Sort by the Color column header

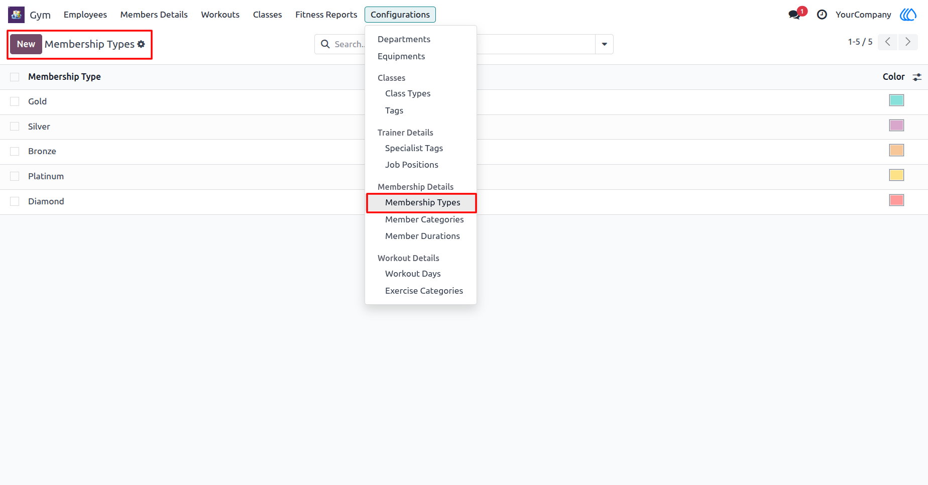893,77
